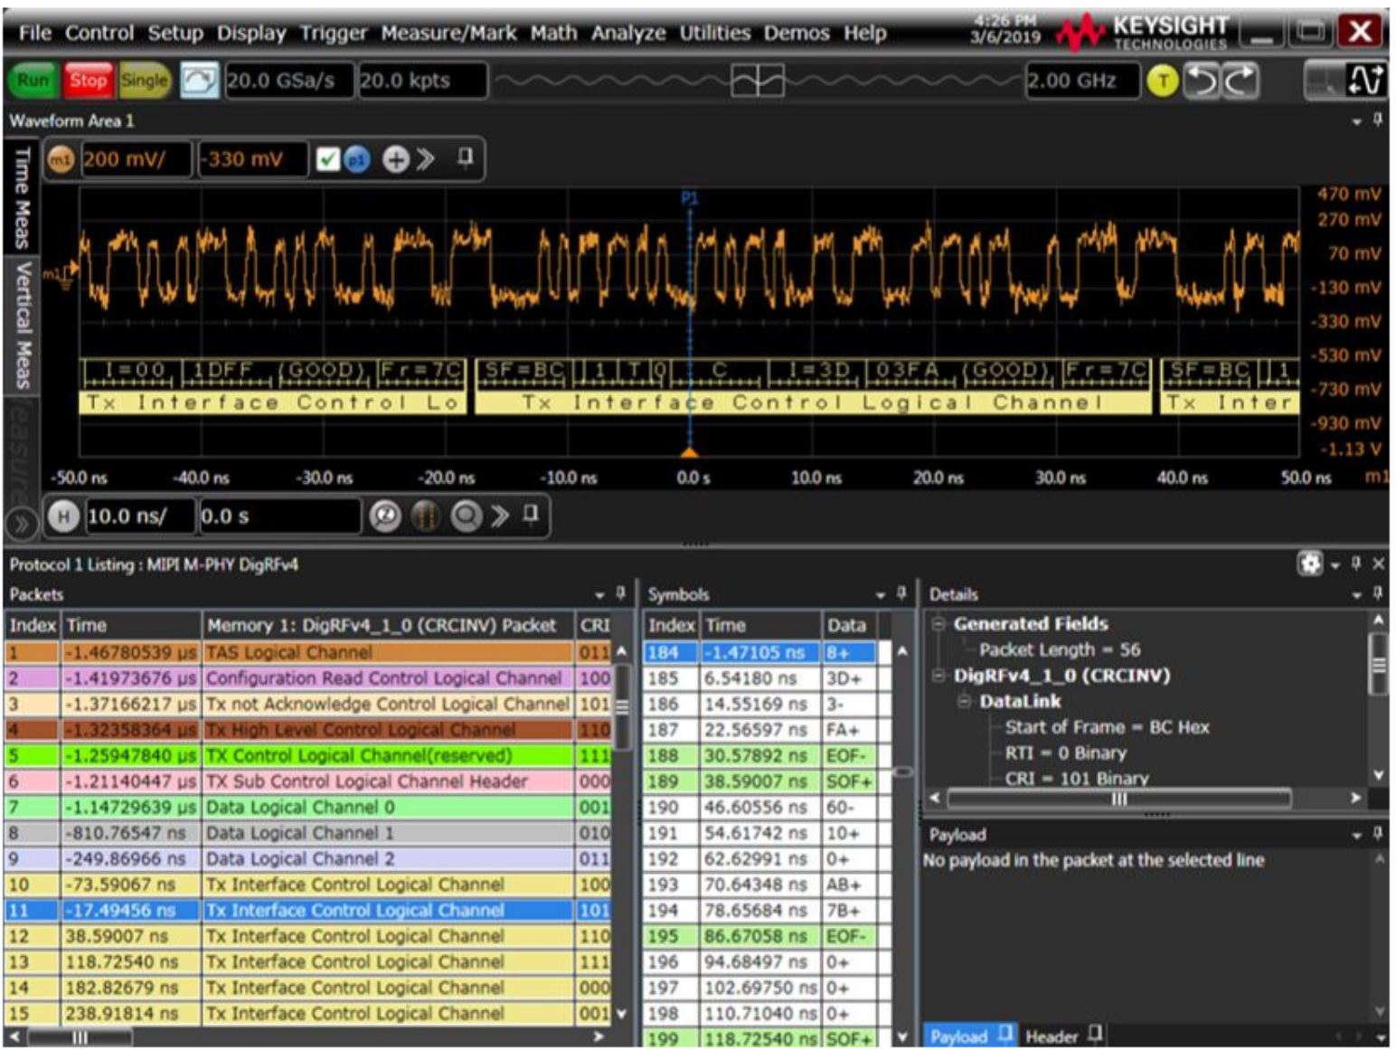Select the yellow T trigger level icon
Viewport: 1396px width, 1051px height.
click(1163, 80)
